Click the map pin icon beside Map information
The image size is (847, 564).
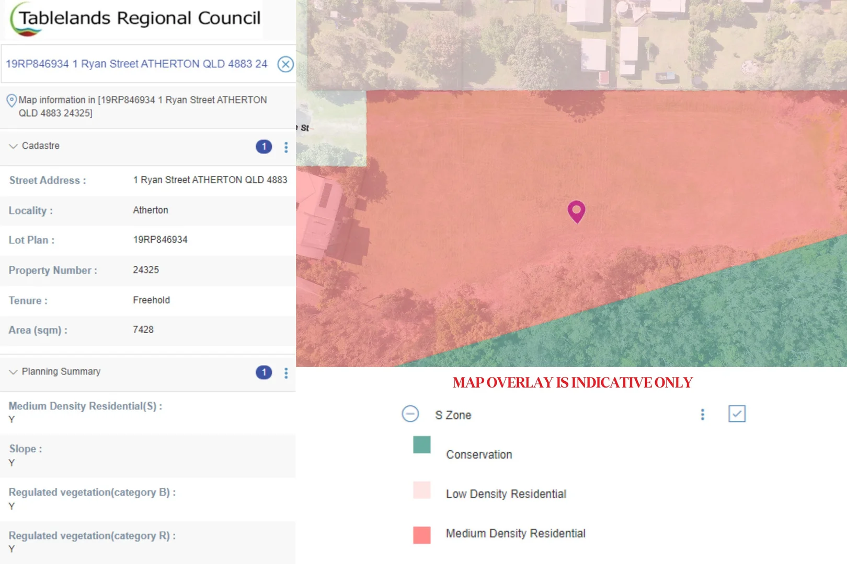(x=12, y=100)
